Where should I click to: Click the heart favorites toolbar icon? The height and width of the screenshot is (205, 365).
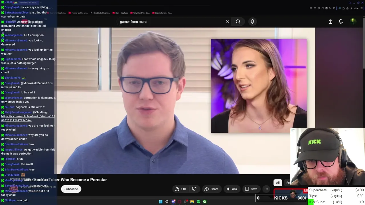pos(334,8)
